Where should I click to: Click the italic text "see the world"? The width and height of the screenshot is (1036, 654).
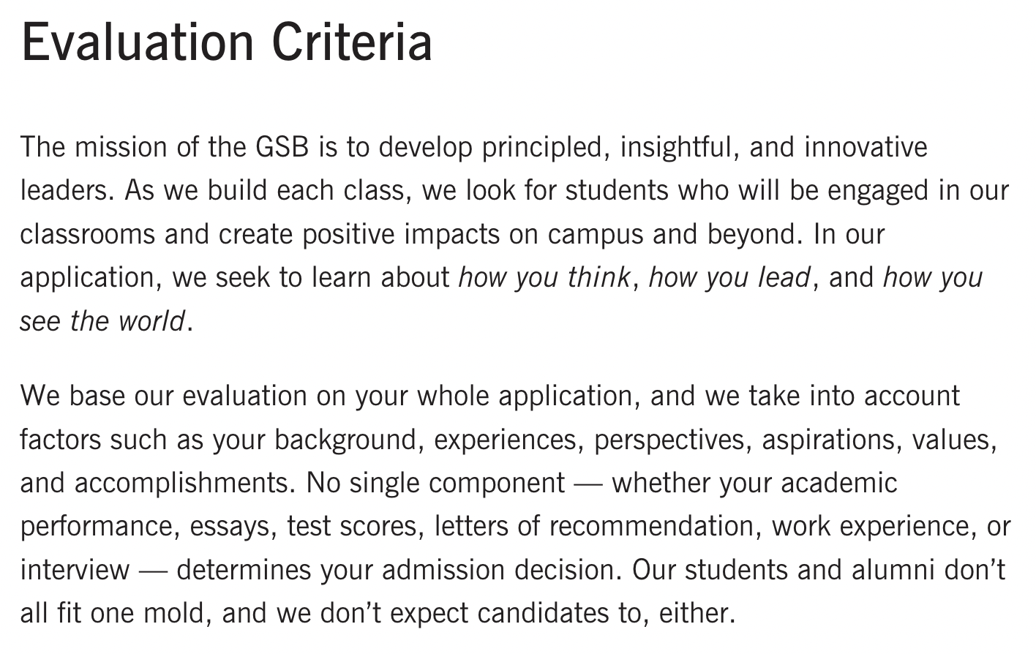click(x=102, y=322)
